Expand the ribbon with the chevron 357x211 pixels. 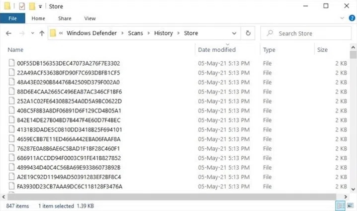(x=343, y=18)
